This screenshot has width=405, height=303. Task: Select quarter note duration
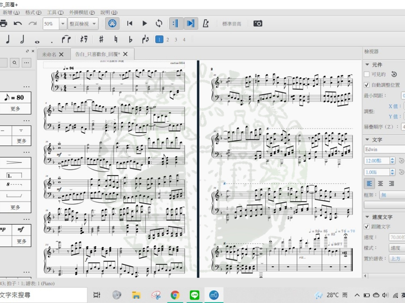click(x=8, y=39)
